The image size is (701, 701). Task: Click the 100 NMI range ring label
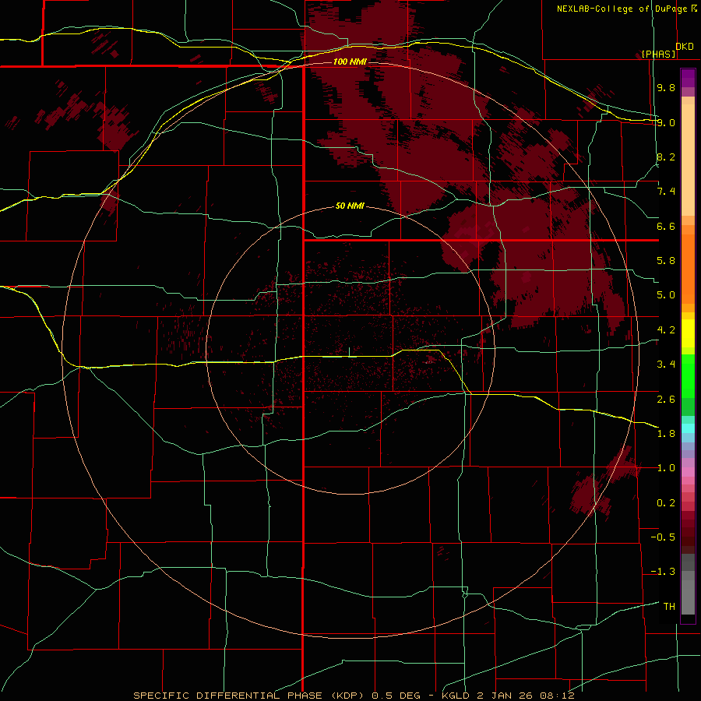coord(350,62)
